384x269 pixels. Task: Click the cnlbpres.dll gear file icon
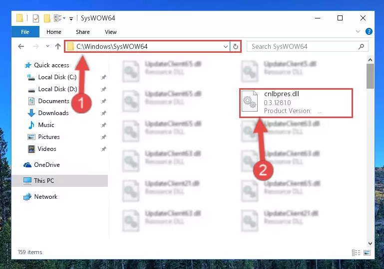250,101
